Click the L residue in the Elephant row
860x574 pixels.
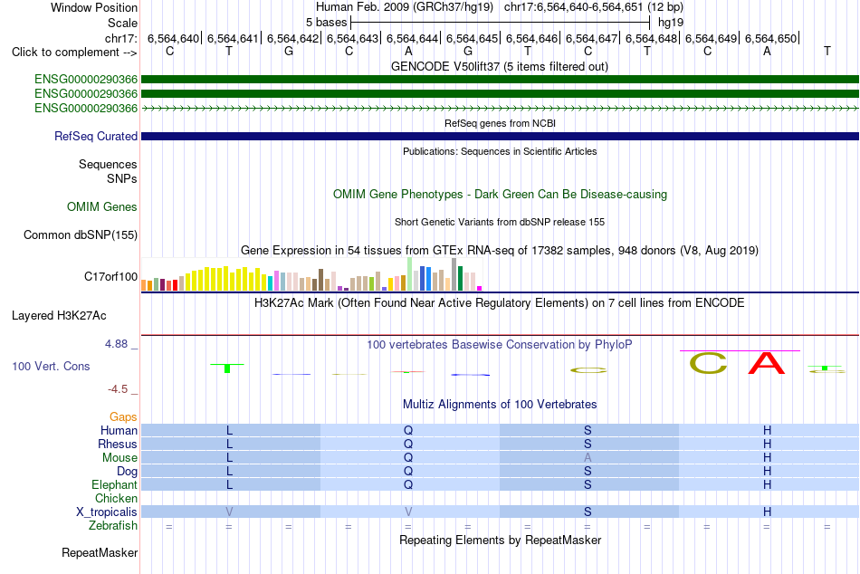pos(229,484)
